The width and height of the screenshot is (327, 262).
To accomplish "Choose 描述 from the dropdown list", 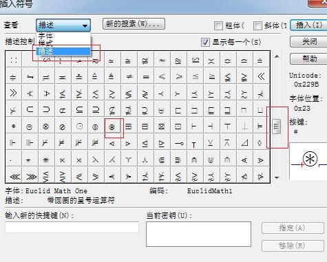I will [63, 51].
